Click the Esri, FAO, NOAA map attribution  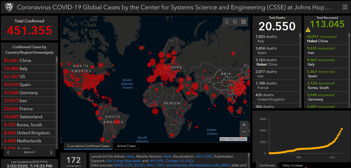click(x=233, y=139)
